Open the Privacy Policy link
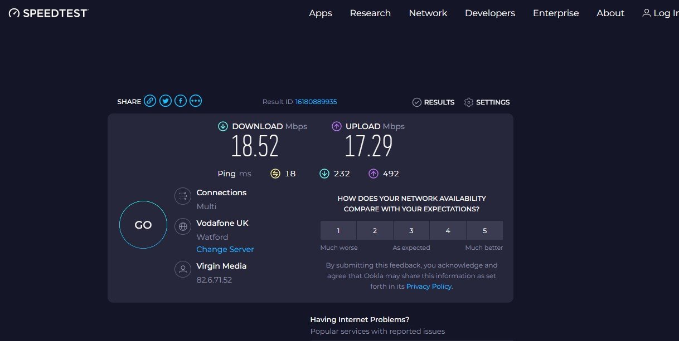679x341 pixels. 429,286
